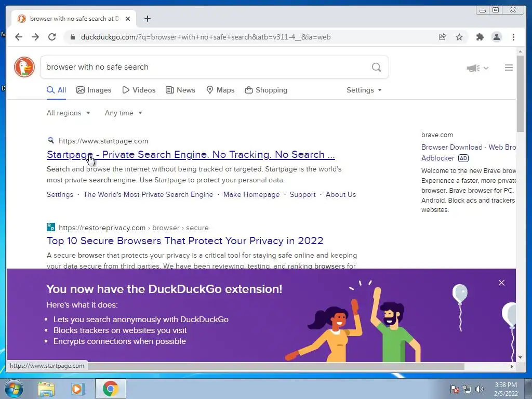Click the horizontal scrollbar right arrow
The image size is (532, 399).
pos(512,366)
